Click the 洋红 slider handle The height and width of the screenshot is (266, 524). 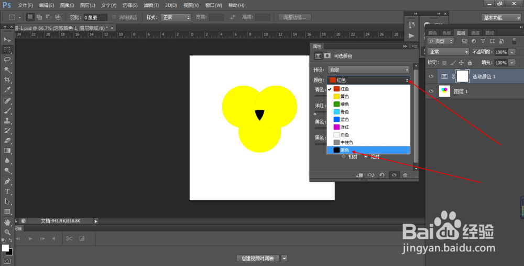tap(315, 114)
